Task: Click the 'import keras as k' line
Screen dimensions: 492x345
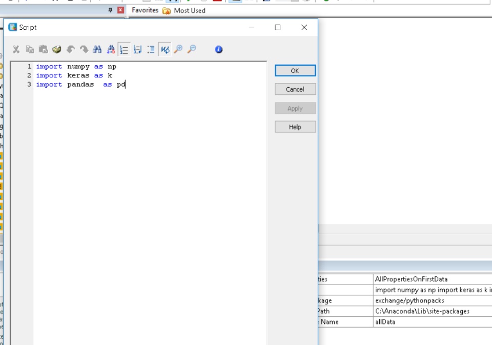Action: 74,75
